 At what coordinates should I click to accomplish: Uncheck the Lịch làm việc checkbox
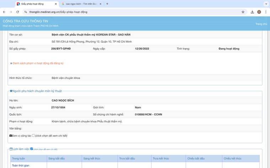pyautogui.click(x=32, y=149)
